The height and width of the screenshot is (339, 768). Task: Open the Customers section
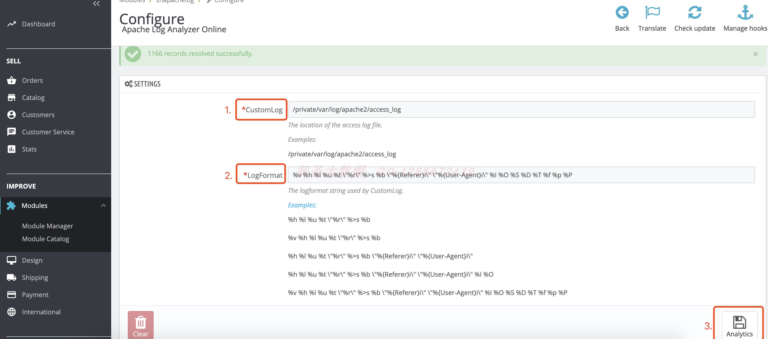point(38,115)
